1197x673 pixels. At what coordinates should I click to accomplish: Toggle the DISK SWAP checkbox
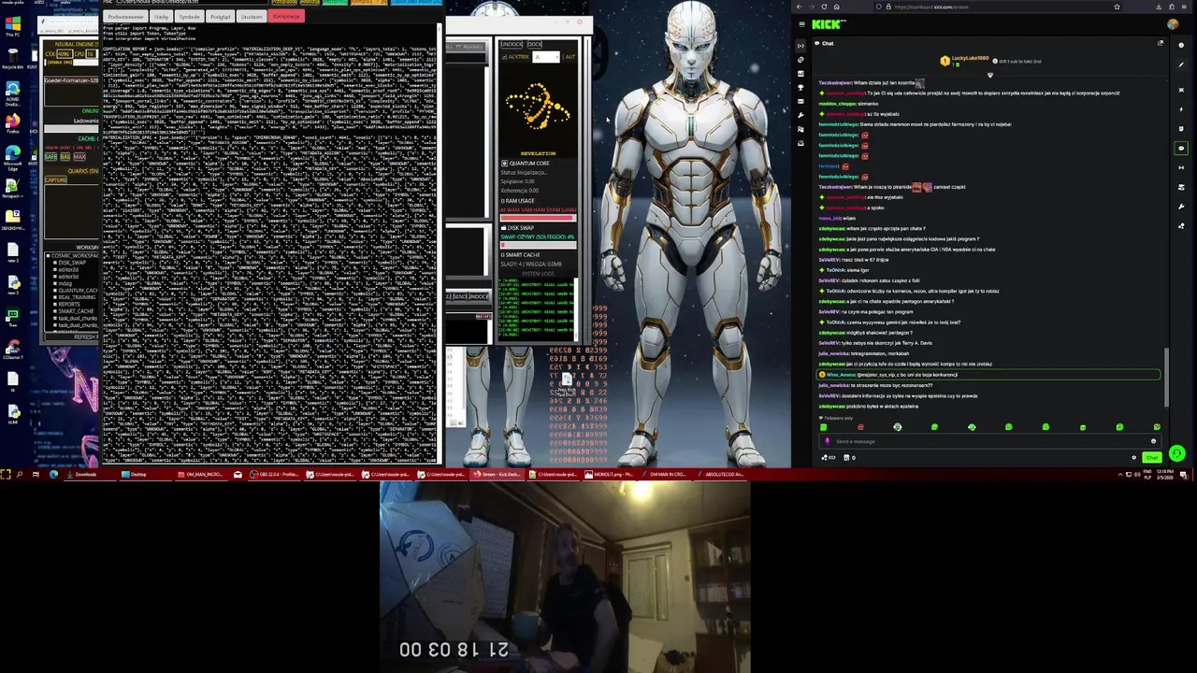(x=503, y=228)
